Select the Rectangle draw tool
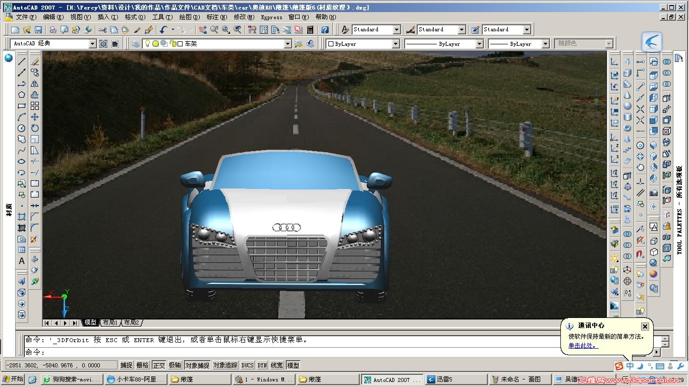 click(x=22, y=106)
